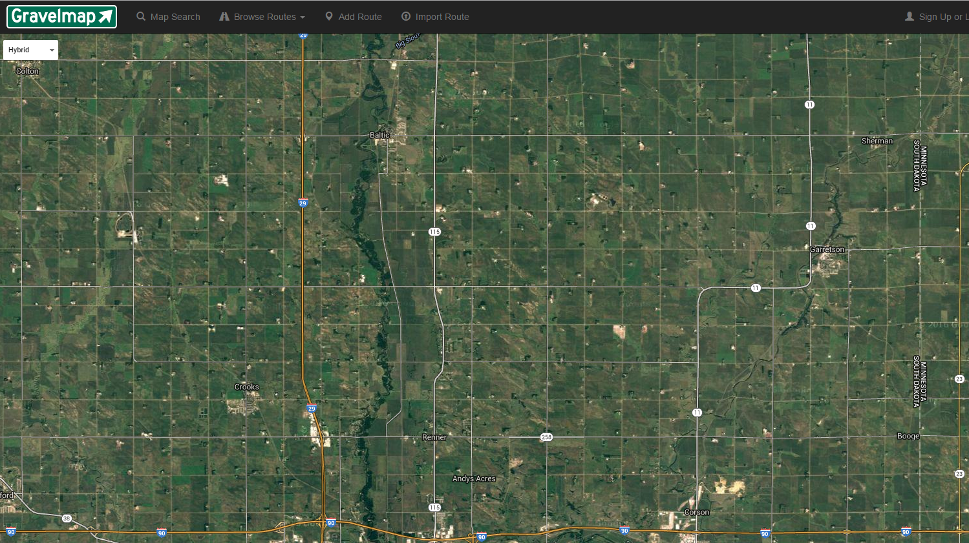
Task: Open Import Route in the navbar
Action: click(435, 17)
